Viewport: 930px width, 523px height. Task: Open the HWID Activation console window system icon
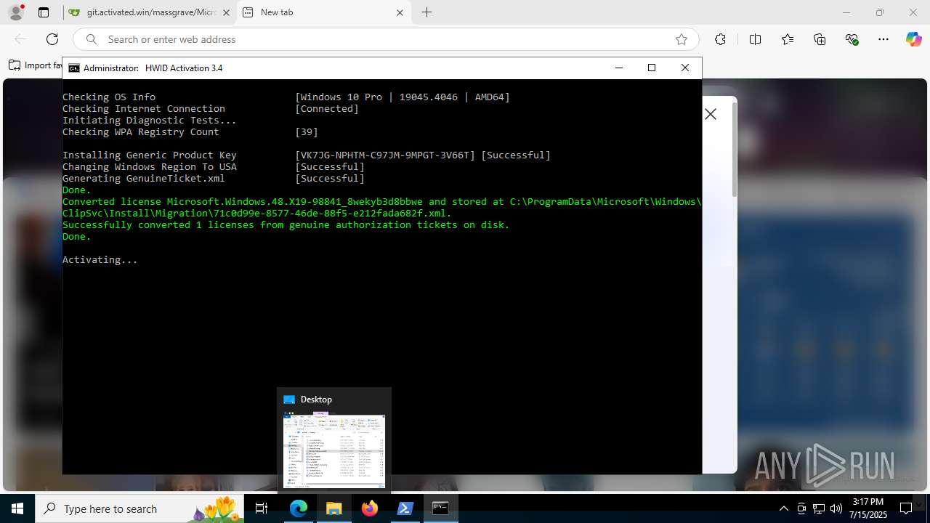point(74,68)
